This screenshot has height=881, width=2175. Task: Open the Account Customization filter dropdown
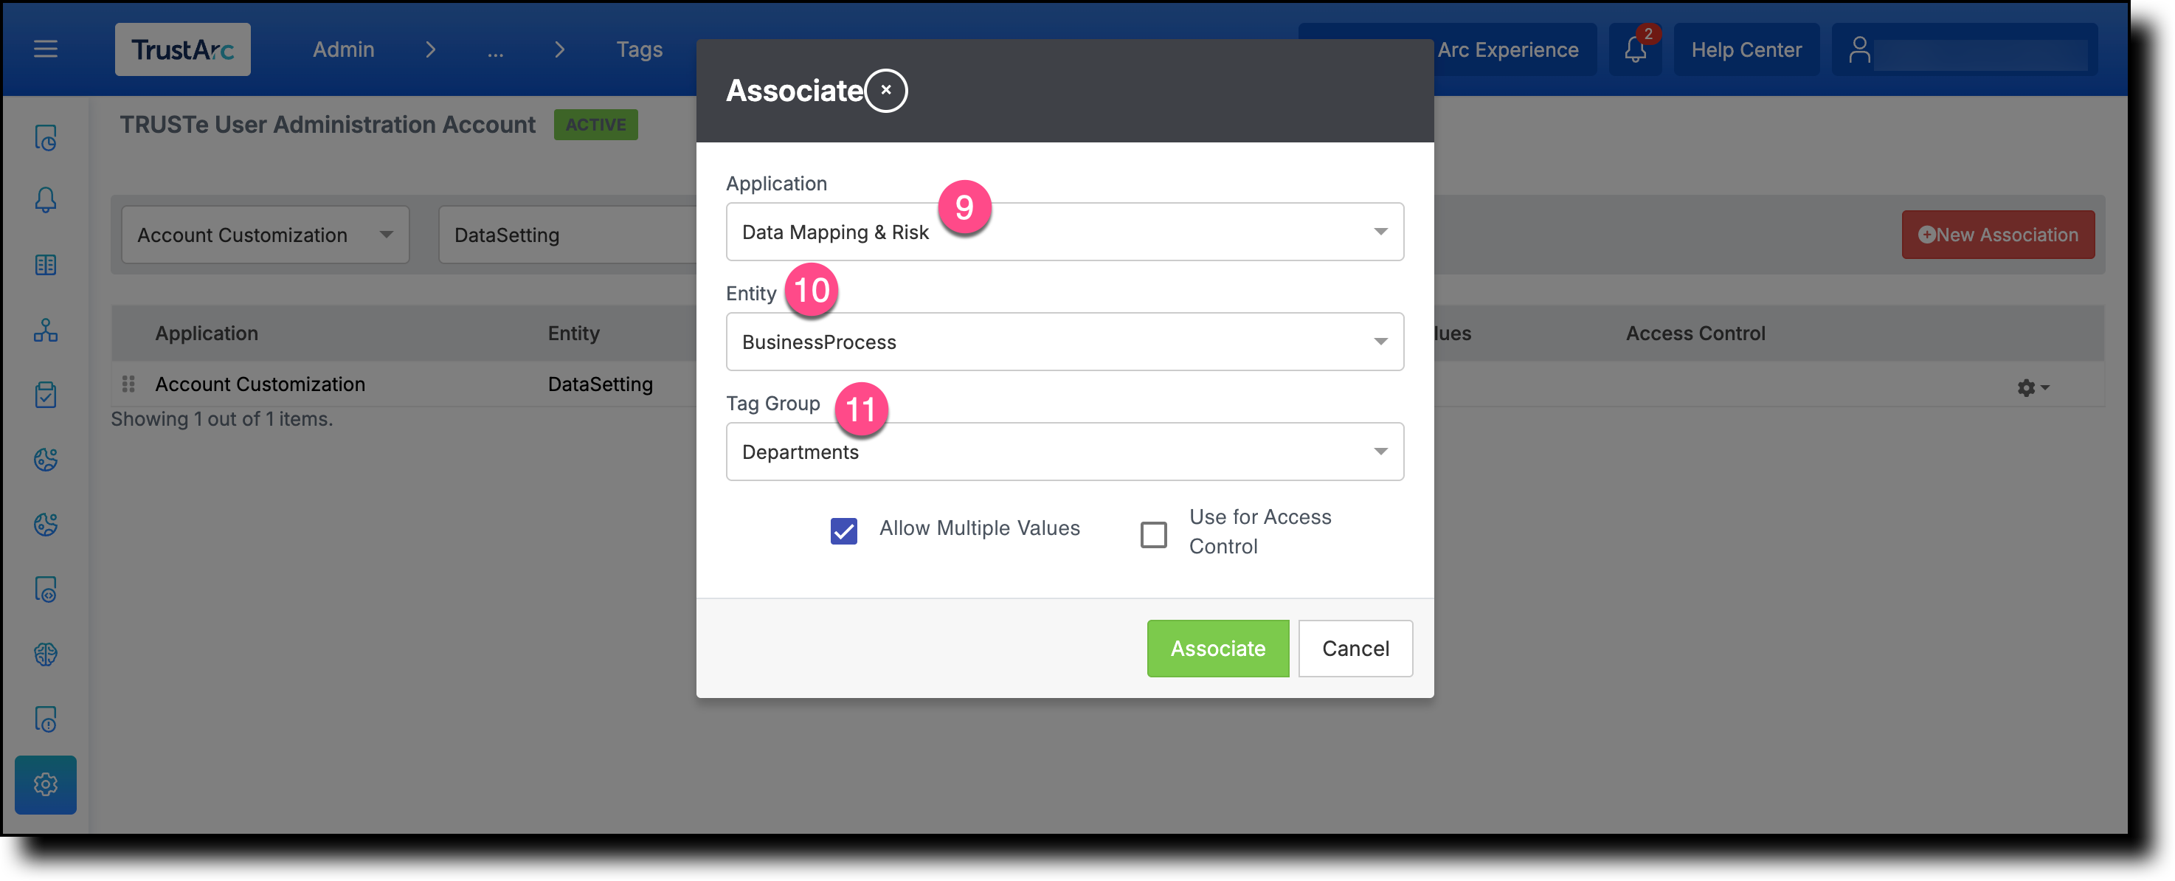coord(265,235)
